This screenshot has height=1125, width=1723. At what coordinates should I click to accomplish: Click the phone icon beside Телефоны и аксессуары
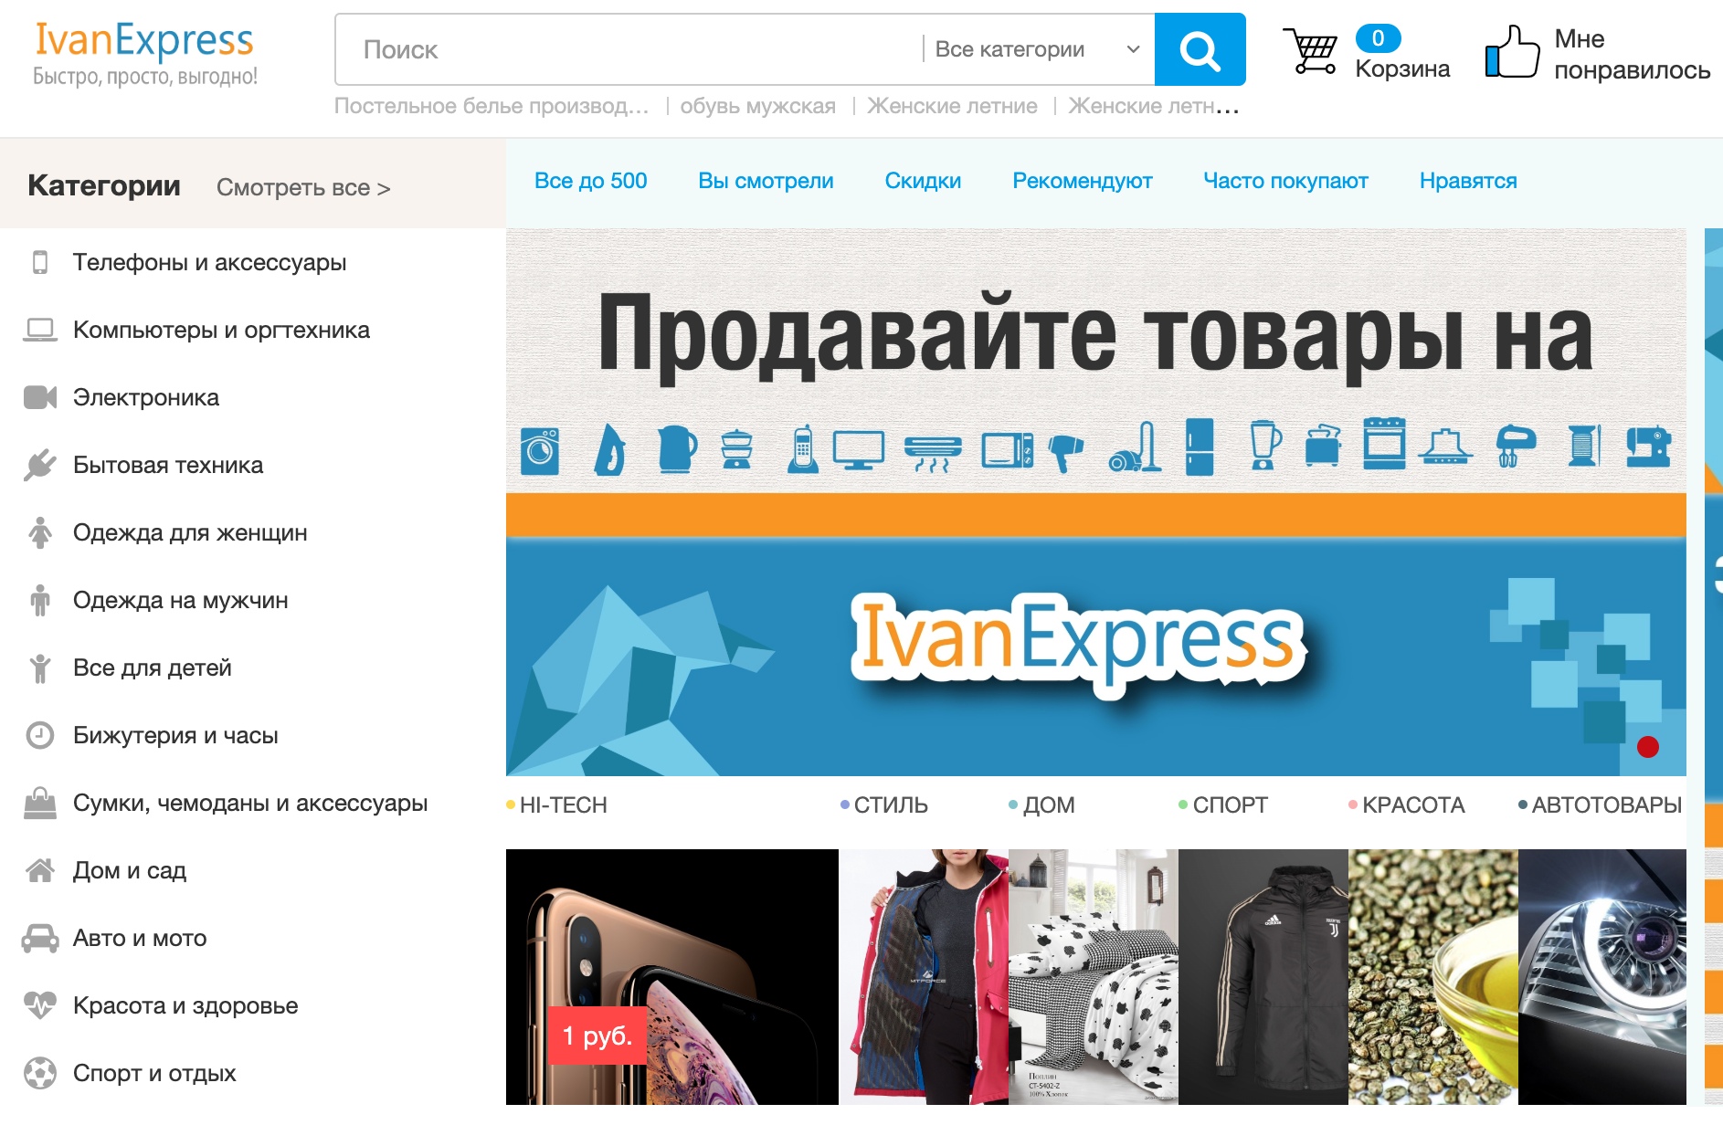pyautogui.click(x=40, y=262)
